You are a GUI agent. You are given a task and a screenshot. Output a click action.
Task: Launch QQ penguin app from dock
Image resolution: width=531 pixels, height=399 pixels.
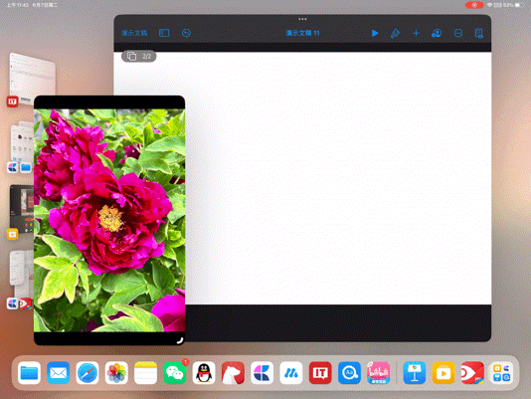(204, 373)
